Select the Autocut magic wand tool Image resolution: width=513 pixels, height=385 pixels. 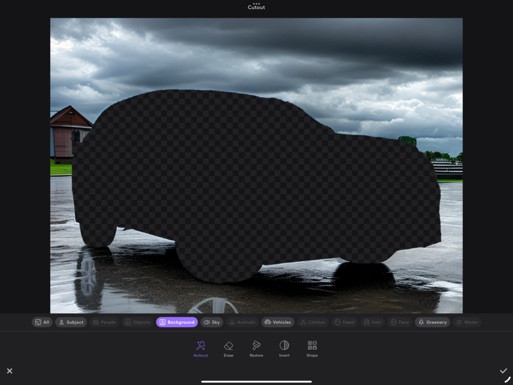pyautogui.click(x=201, y=348)
